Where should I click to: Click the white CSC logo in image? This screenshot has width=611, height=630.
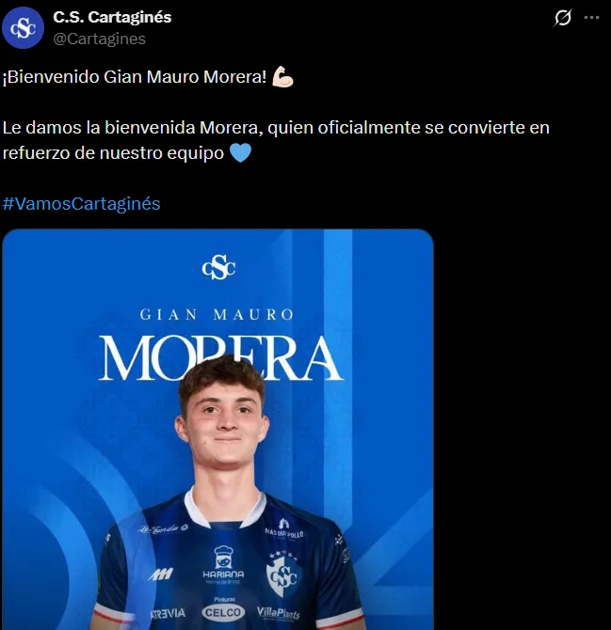218,267
